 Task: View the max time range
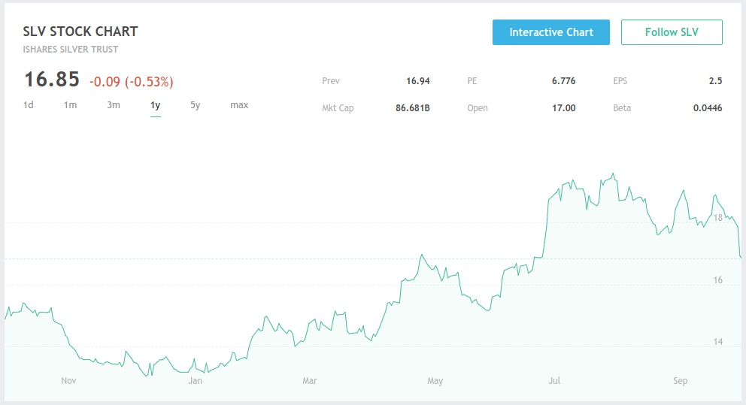(x=239, y=105)
